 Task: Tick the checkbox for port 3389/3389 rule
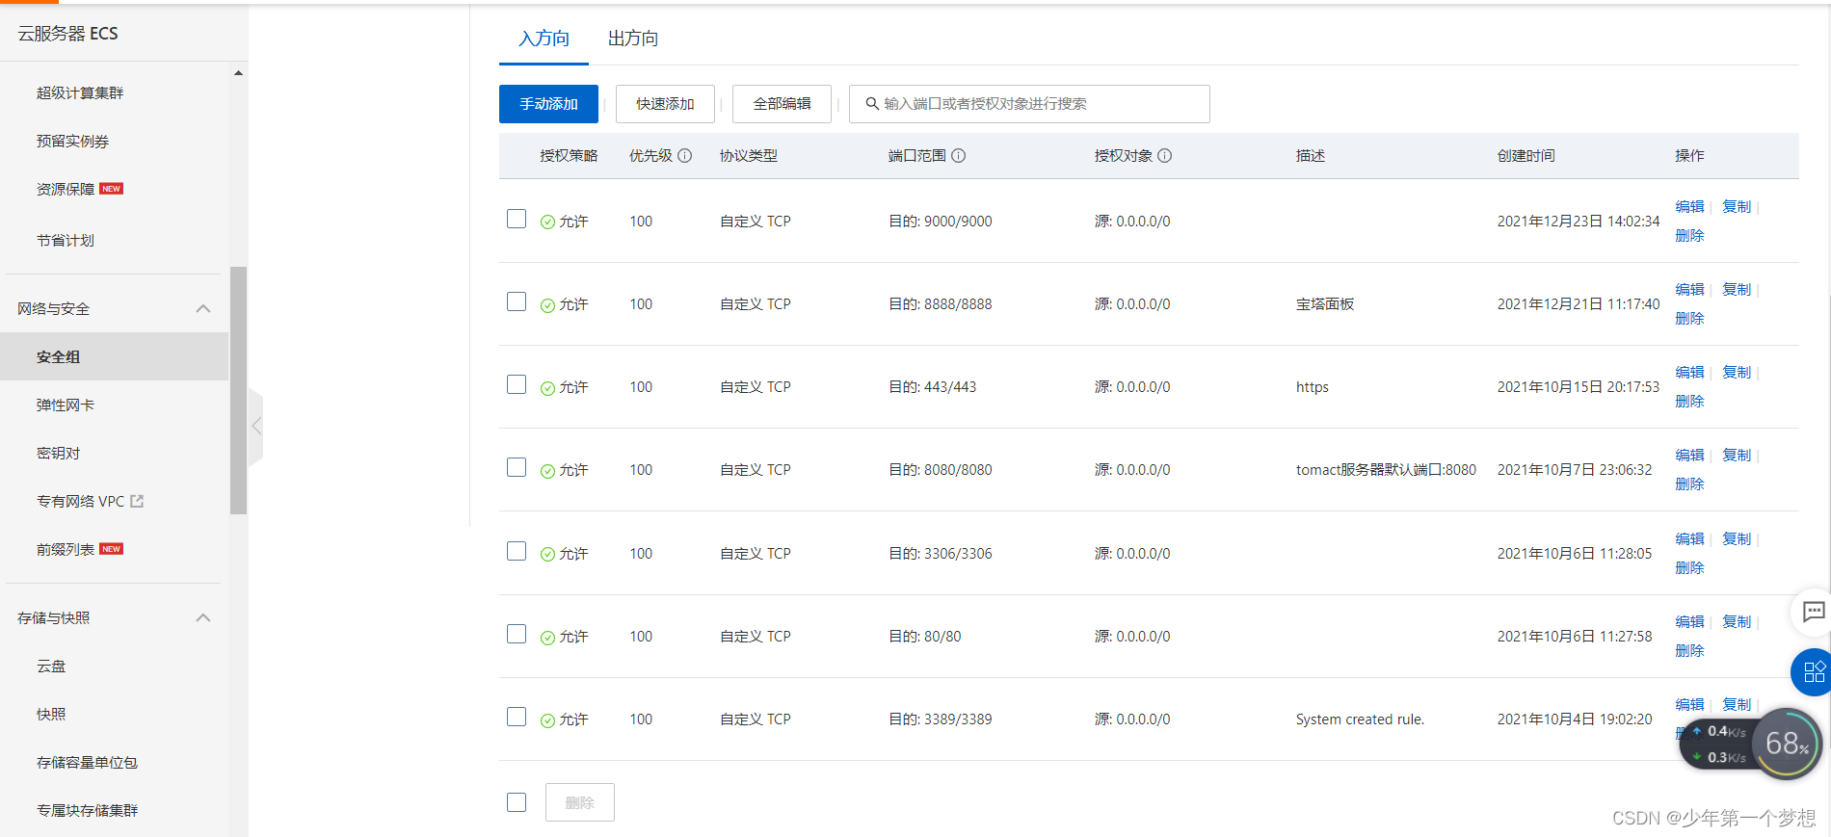(517, 717)
